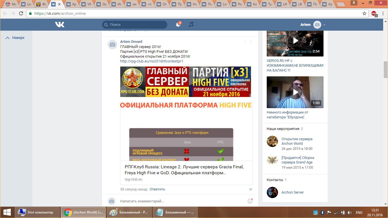The height and width of the screenshot is (218, 388).
Task: Click the address bar URL
Action: coord(60,13)
